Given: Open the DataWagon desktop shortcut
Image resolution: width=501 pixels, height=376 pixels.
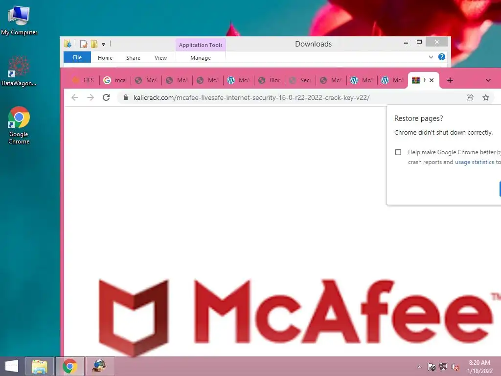Looking at the screenshot, I should pyautogui.click(x=19, y=70).
